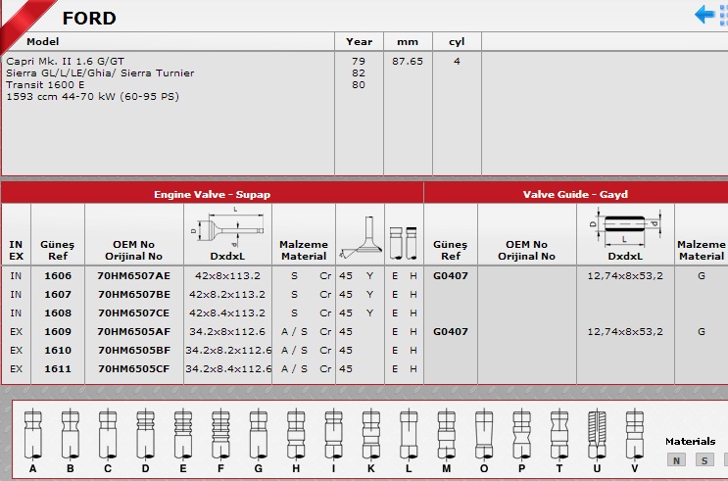Select valve stem type U diagram
728x481 pixels.
[x=597, y=435]
